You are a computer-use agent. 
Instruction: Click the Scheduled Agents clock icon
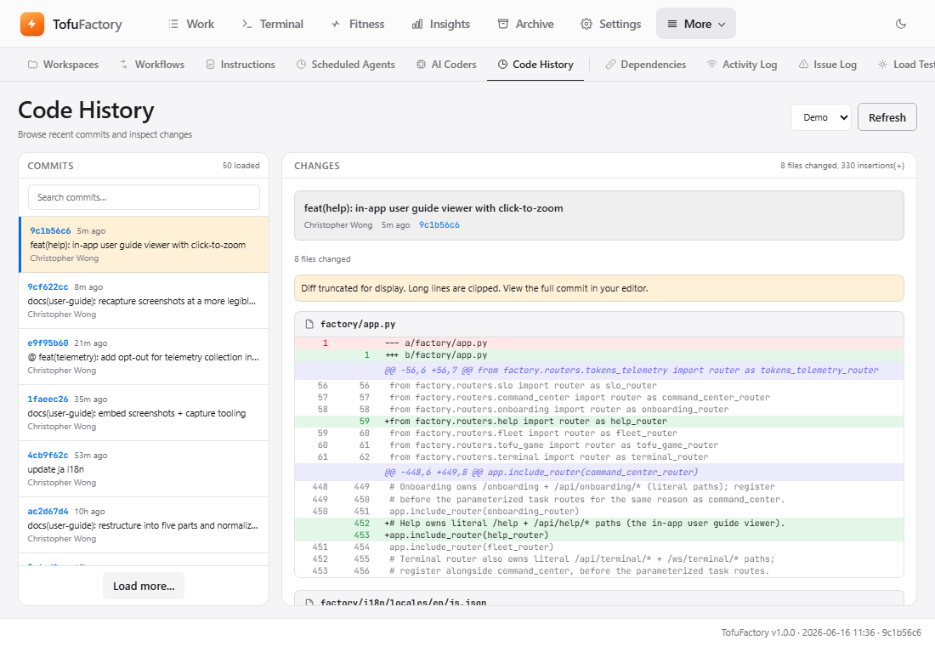click(x=301, y=65)
